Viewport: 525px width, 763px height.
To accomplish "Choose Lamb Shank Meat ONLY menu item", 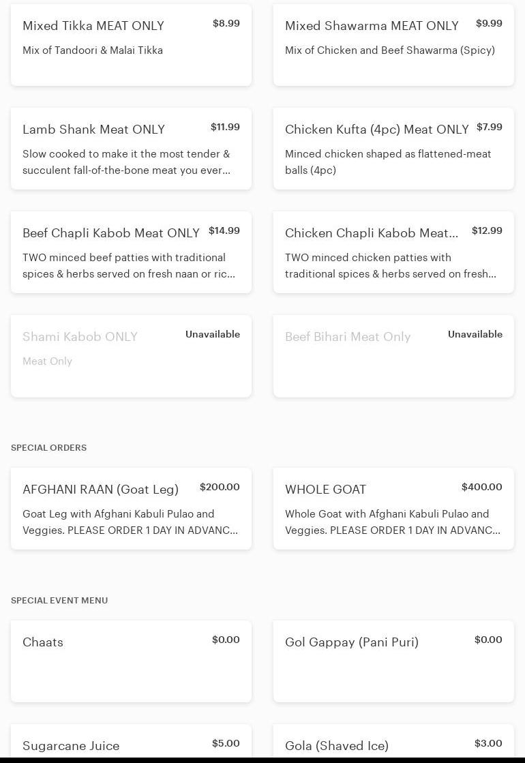I will click(93, 130).
